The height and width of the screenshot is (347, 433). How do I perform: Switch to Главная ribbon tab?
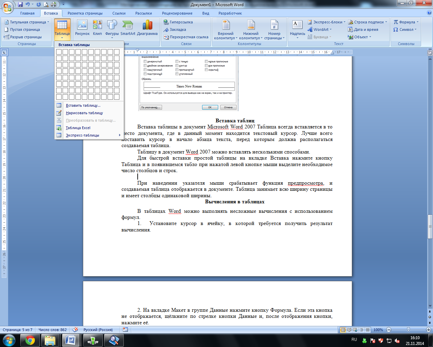point(27,13)
